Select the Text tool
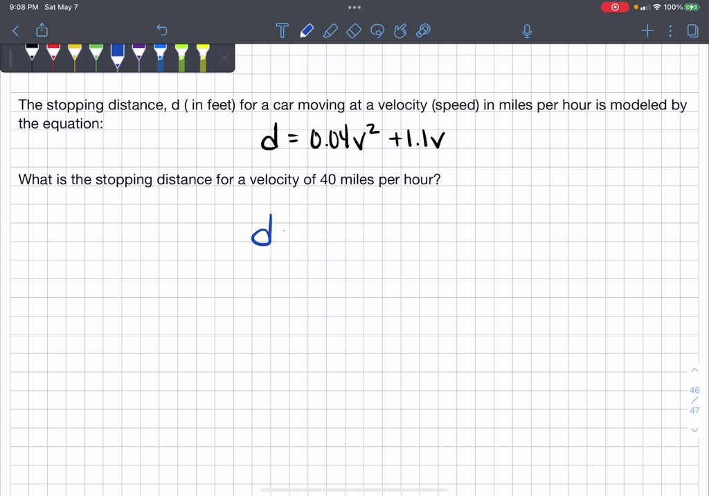Image resolution: width=709 pixels, height=496 pixels. tap(282, 30)
